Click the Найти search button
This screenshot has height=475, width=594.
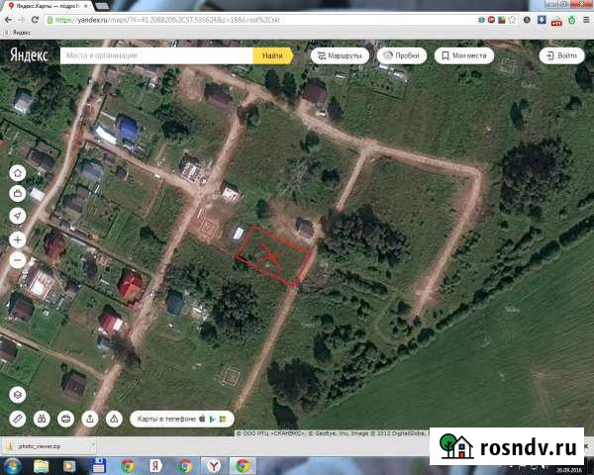click(x=273, y=55)
